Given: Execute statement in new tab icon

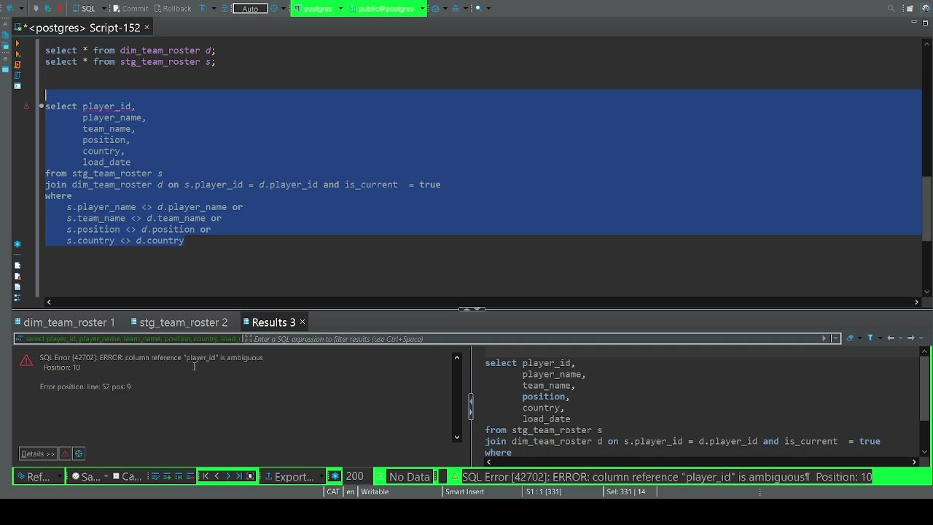Looking at the screenshot, I should click(17, 54).
